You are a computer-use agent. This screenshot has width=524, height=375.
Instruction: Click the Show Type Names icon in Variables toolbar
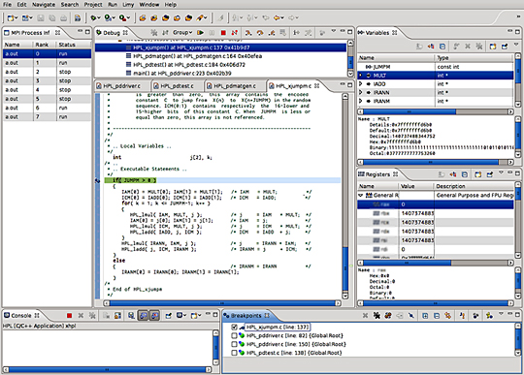pyautogui.click(x=419, y=47)
